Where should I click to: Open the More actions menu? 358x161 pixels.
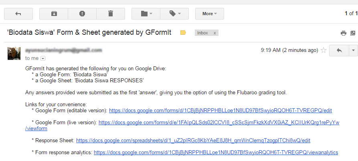(209, 14)
